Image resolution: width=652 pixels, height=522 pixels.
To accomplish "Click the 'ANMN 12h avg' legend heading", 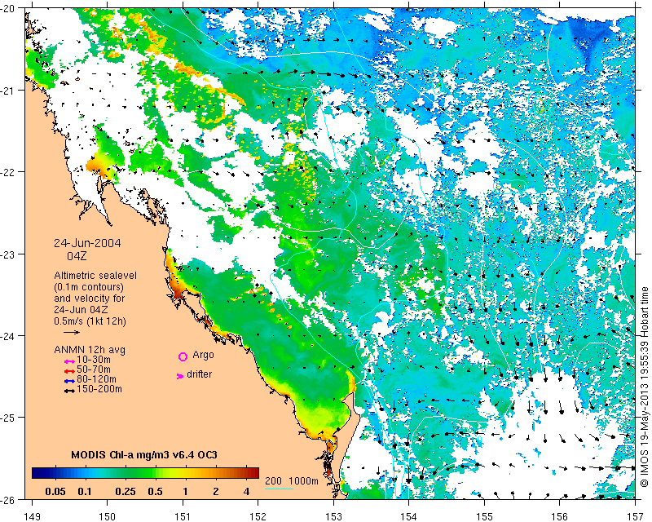I will pyautogui.click(x=90, y=350).
